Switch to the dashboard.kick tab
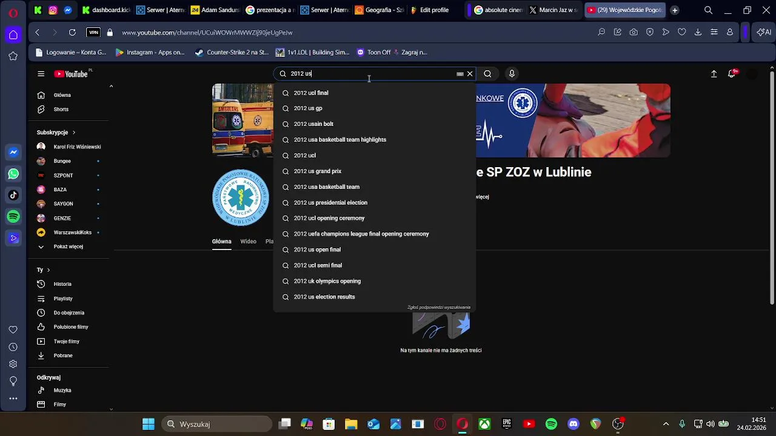This screenshot has width=776, height=436. click(107, 10)
